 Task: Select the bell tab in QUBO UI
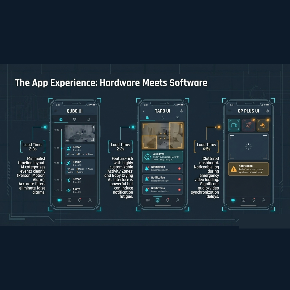click(x=89, y=119)
